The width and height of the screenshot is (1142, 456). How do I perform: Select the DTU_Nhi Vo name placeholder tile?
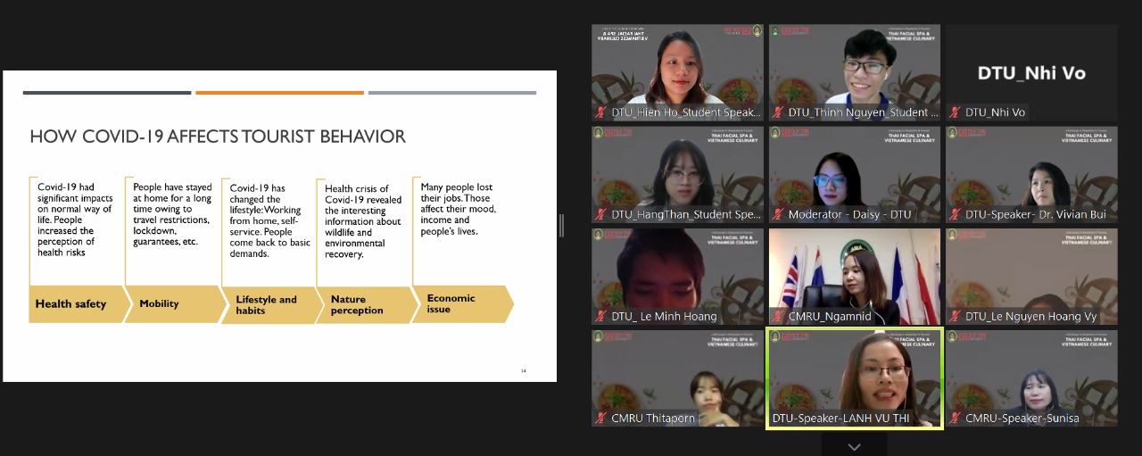pos(1031,73)
